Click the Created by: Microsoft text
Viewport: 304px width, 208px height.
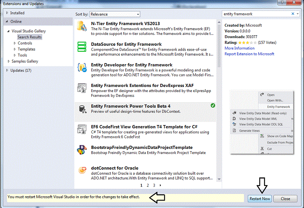click(243, 25)
